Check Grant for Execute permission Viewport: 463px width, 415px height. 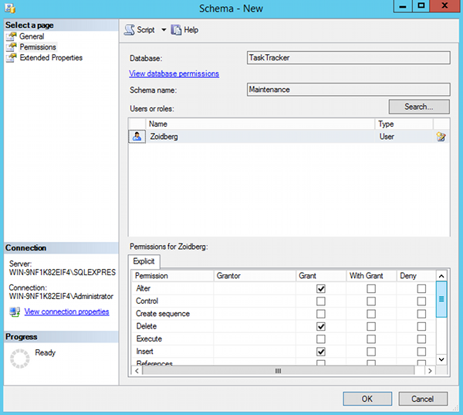click(321, 338)
